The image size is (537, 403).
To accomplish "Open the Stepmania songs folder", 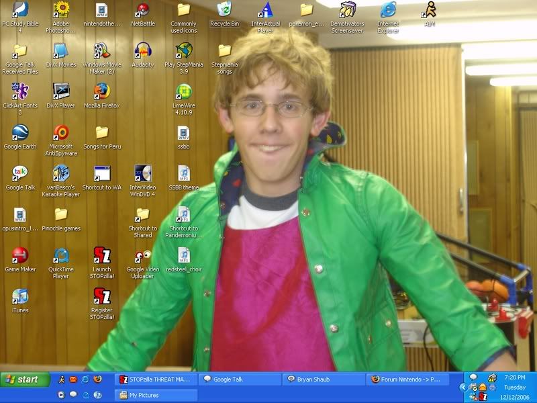I will [x=225, y=58].
